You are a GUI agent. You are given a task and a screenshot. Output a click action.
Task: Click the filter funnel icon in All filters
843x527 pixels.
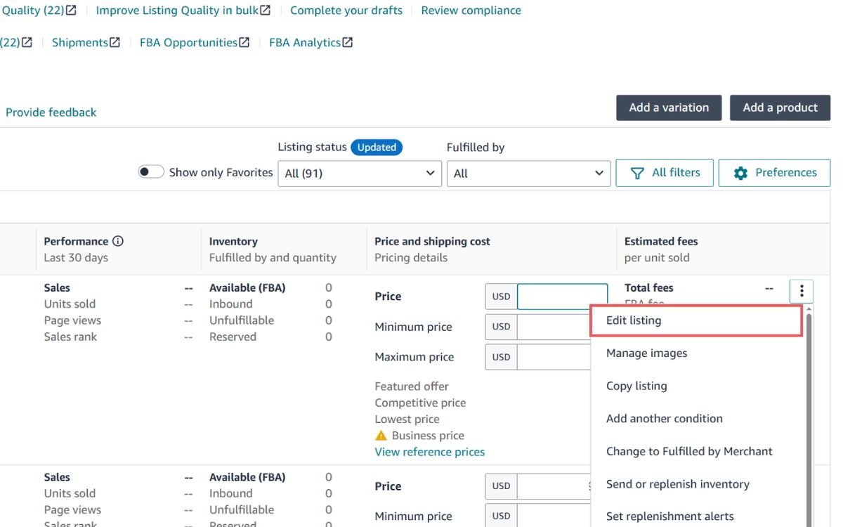[x=637, y=173]
